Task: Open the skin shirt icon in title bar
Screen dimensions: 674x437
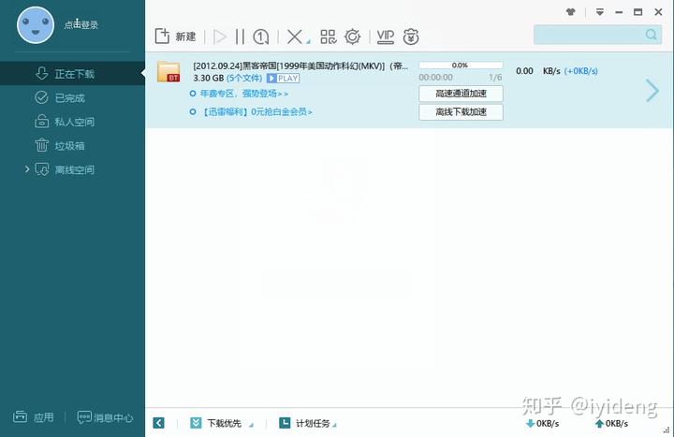Action: [571, 12]
